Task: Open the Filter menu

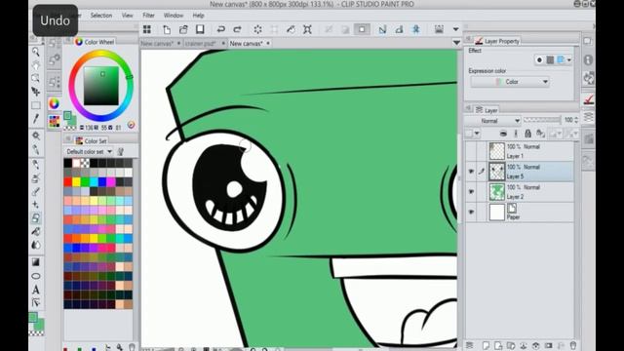Action: tap(148, 16)
